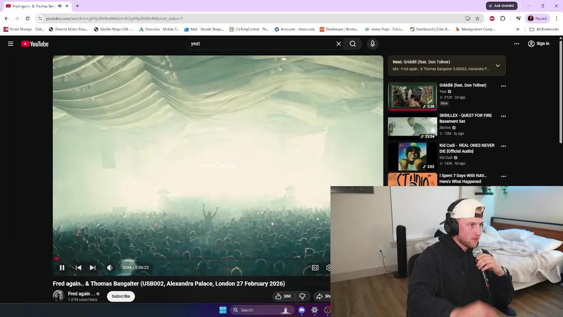The width and height of the screenshot is (563, 317).
Task: Collapse the mix playlist panel chevron
Action: click(x=498, y=65)
